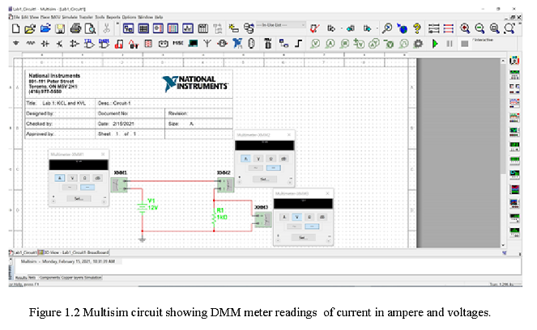The width and height of the screenshot is (537, 330).
Task: Place a Transistor component
Action: tap(60, 44)
